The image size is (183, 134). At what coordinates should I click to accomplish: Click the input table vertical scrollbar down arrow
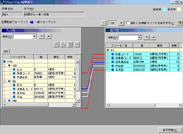(77, 101)
